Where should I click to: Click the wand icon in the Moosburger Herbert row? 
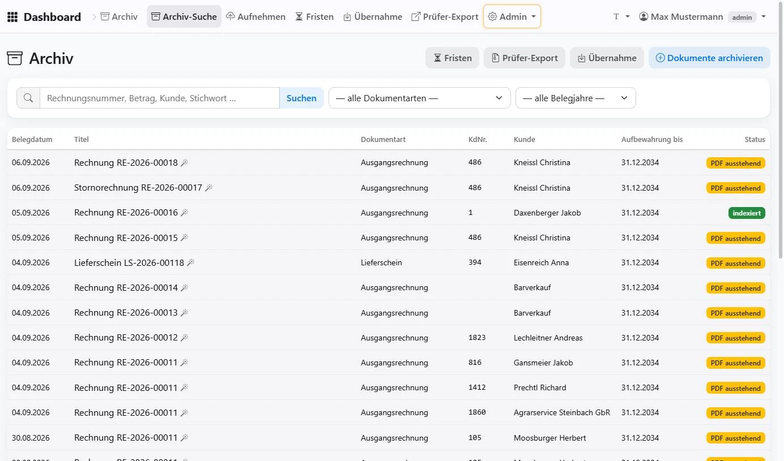tap(184, 438)
